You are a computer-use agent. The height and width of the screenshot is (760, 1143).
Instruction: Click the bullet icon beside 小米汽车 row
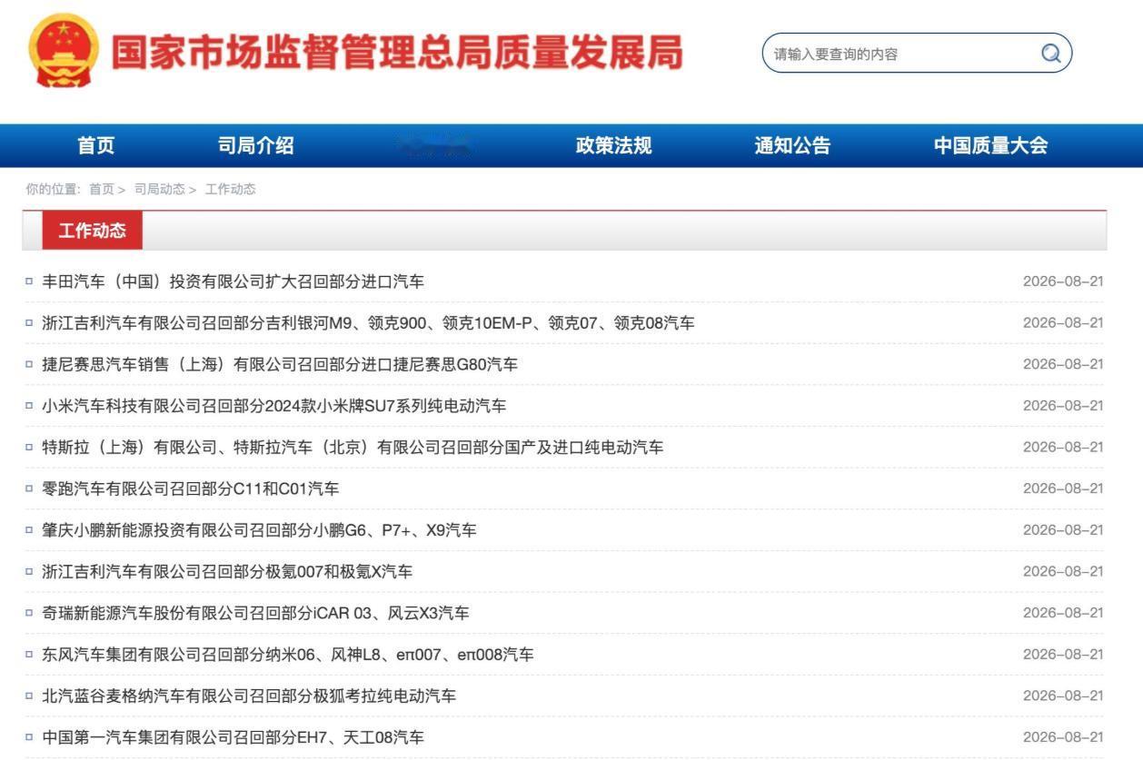click(29, 406)
